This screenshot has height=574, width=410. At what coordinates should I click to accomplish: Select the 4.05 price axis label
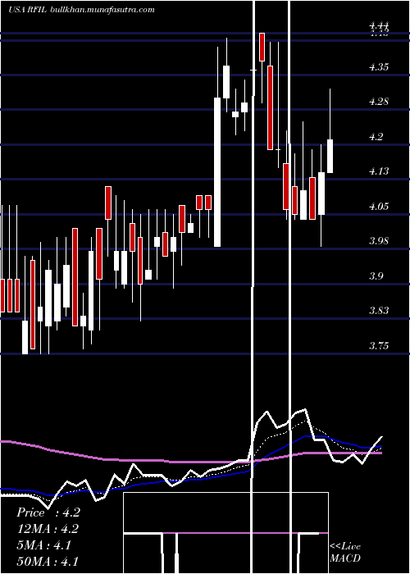coord(379,206)
